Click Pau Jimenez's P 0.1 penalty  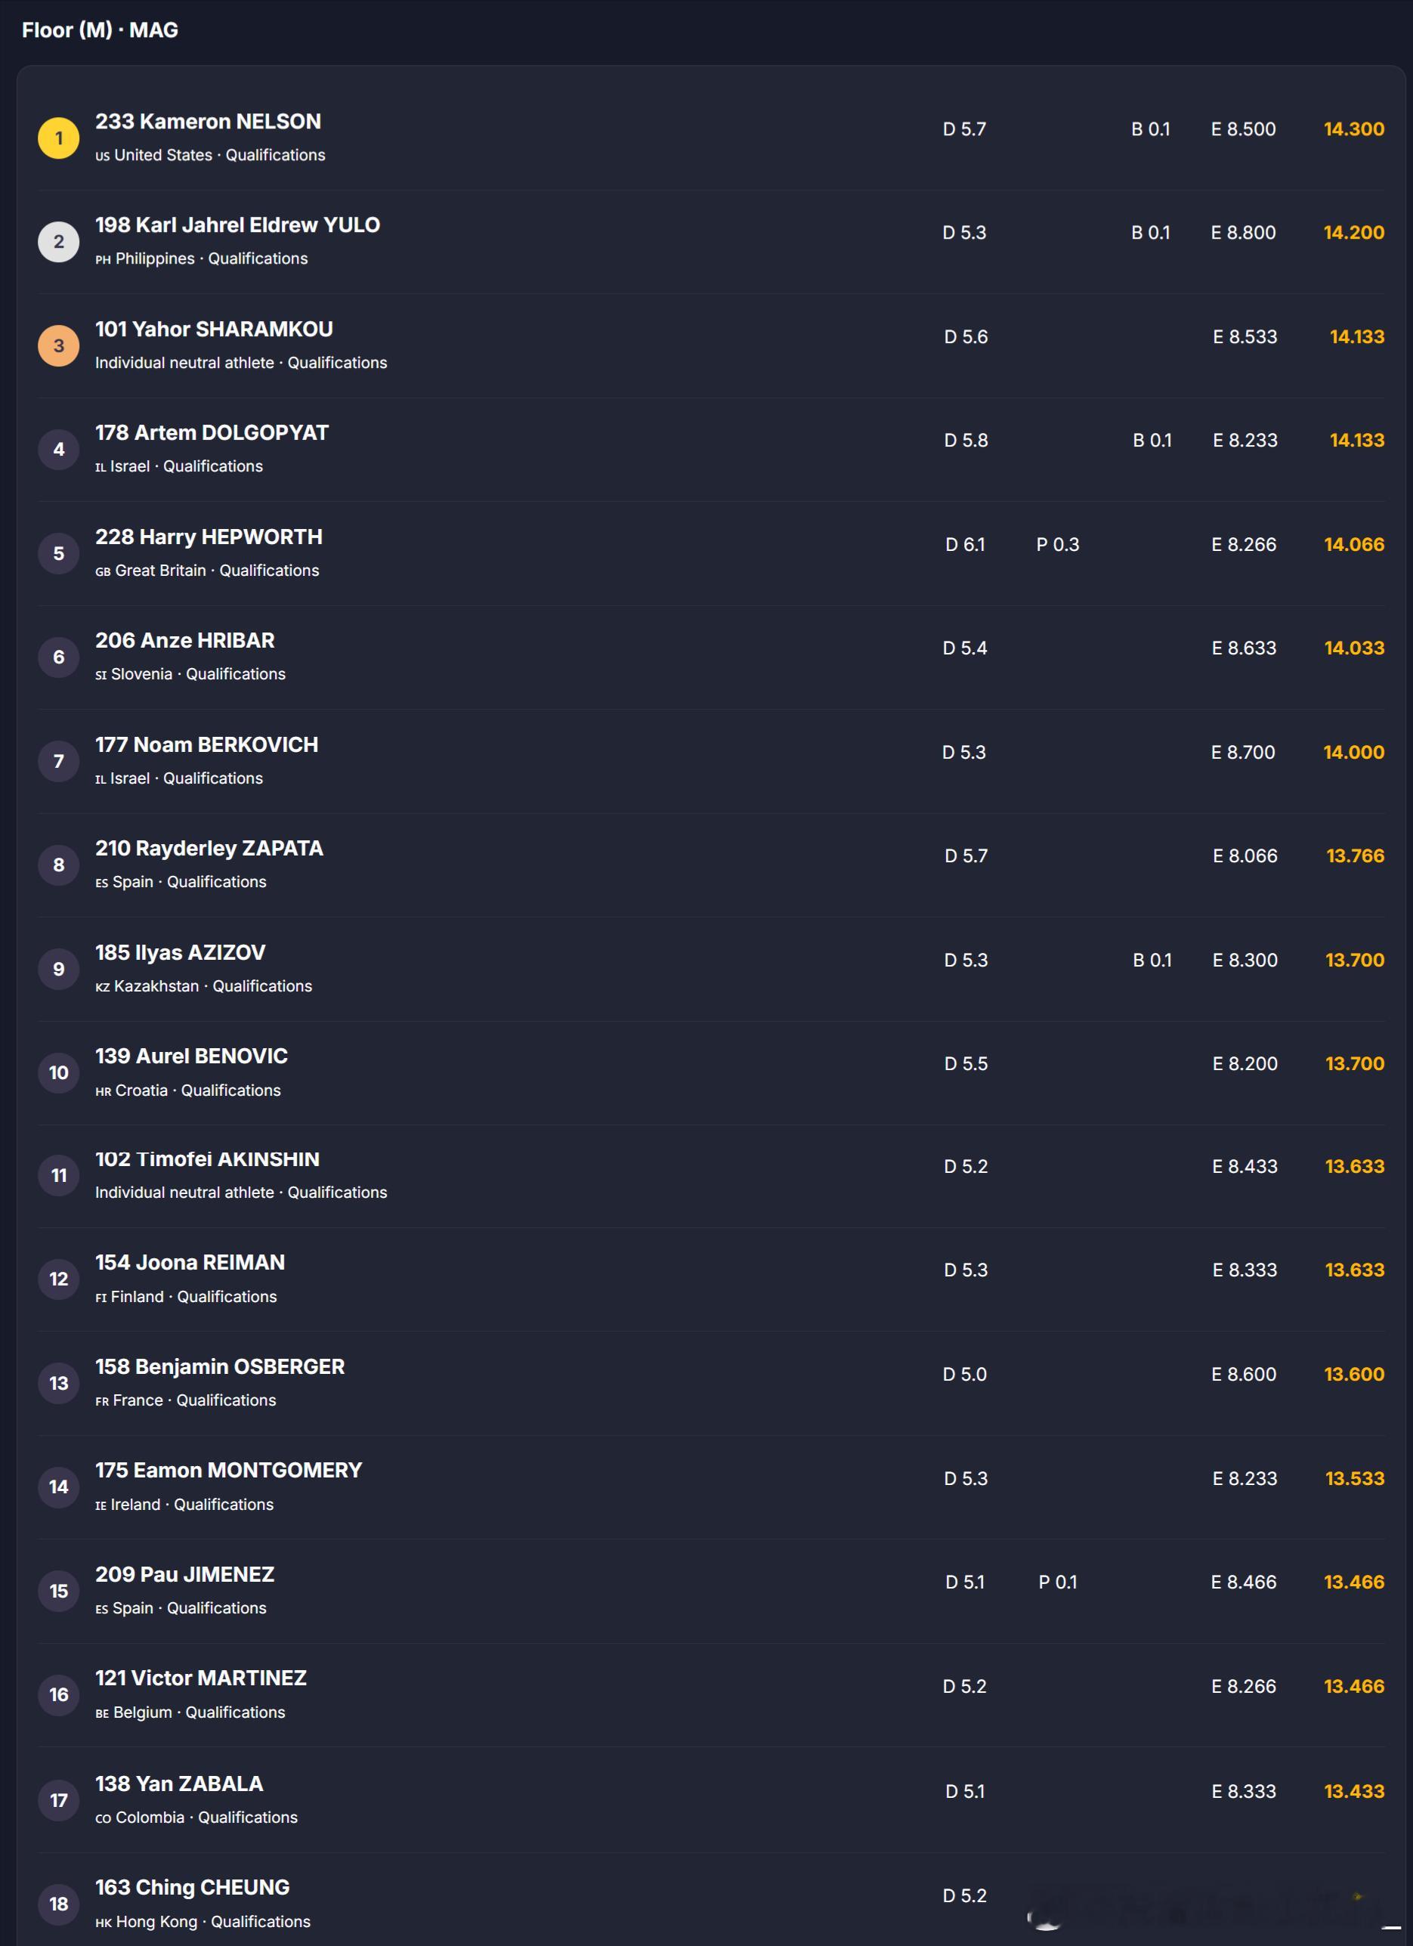point(1057,1582)
